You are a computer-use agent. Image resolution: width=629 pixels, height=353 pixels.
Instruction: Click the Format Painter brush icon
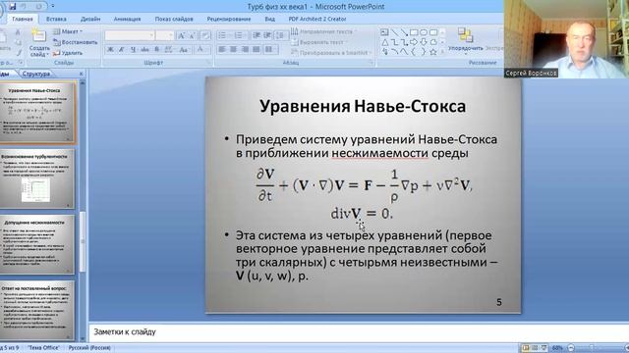pos(18,52)
